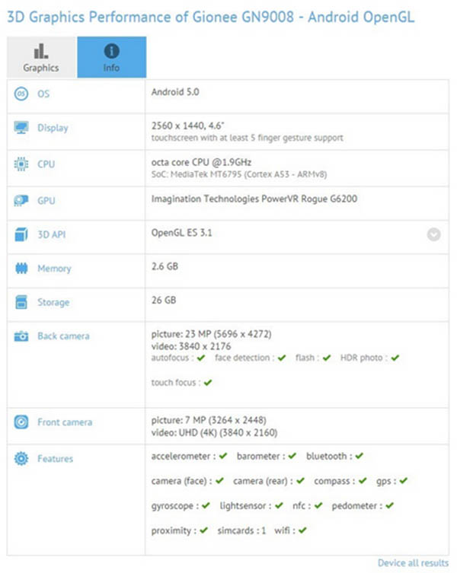Screen dimensions: 457x573
Task: Click the gyroscope checkmark
Action: pyautogui.click(x=206, y=505)
